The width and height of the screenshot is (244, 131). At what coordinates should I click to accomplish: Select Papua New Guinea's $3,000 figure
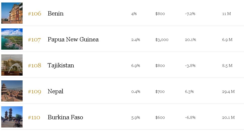pos(162,40)
